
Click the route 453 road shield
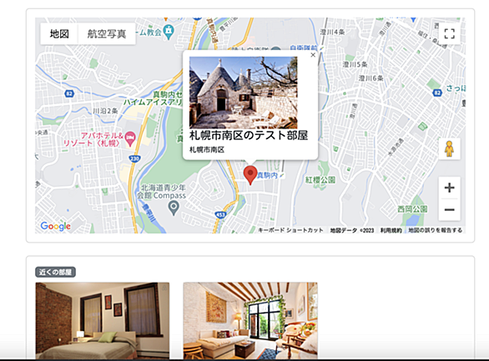point(220,214)
